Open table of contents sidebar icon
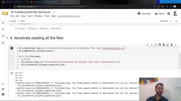The height and width of the screenshot is (101, 181). pos(3,23)
